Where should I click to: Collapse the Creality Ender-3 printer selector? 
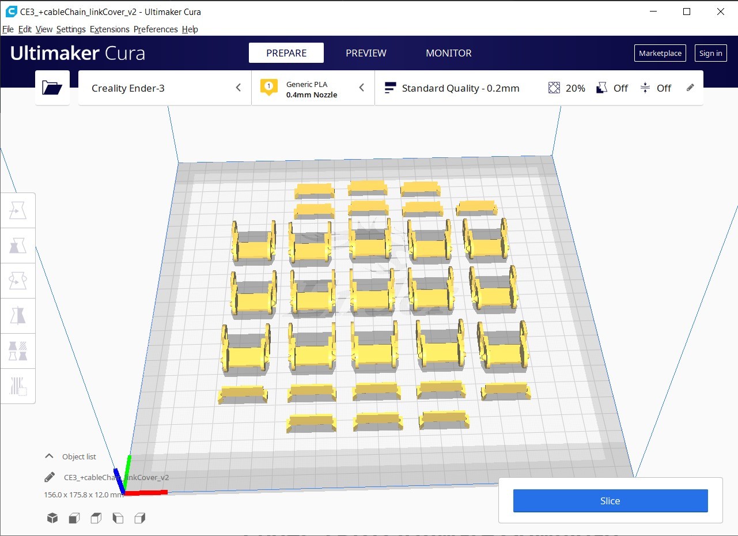[x=239, y=88]
